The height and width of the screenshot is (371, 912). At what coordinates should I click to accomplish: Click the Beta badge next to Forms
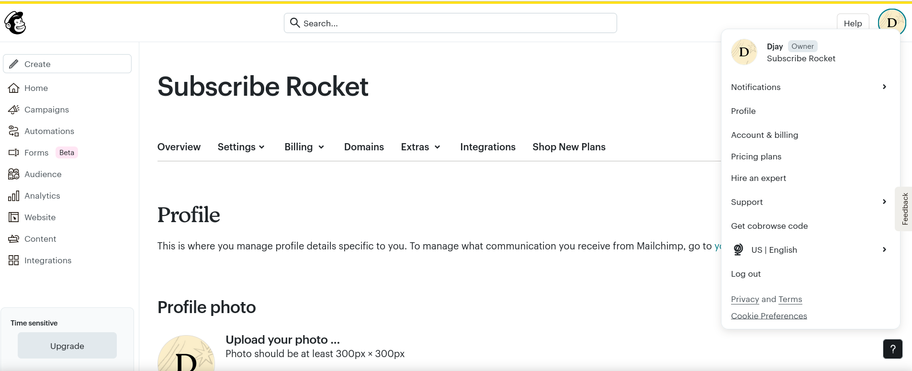(x=67, y=153)
